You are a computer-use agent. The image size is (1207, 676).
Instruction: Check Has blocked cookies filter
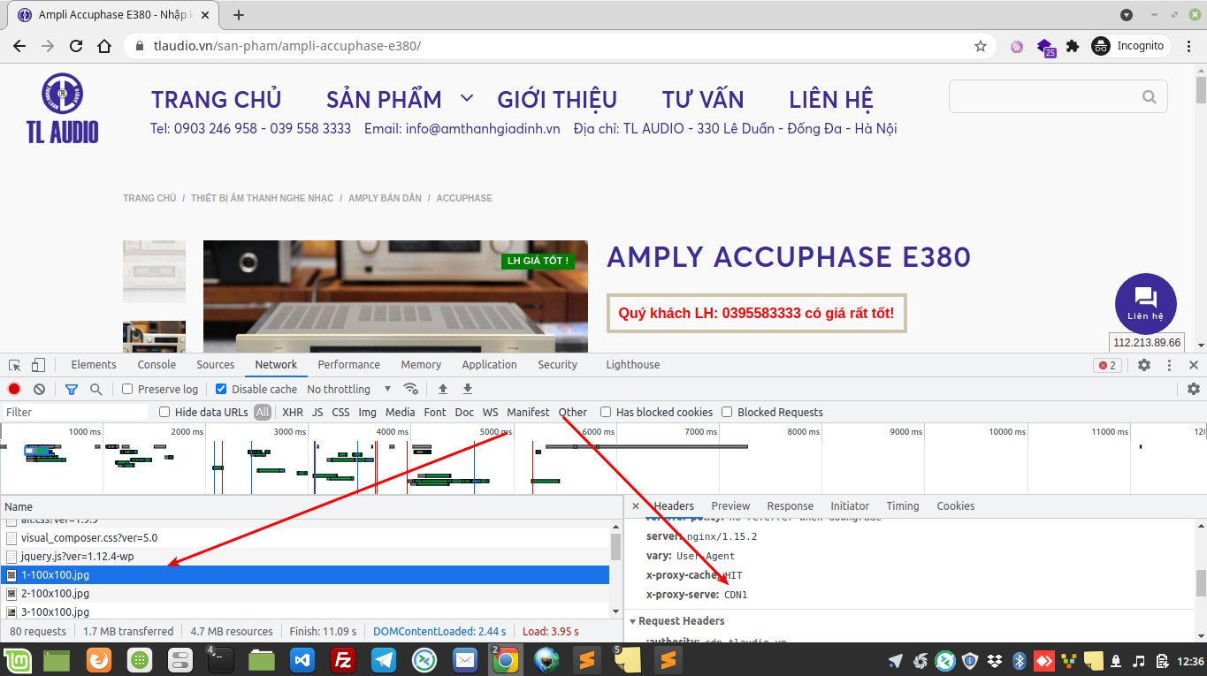[x=606, y=412]
